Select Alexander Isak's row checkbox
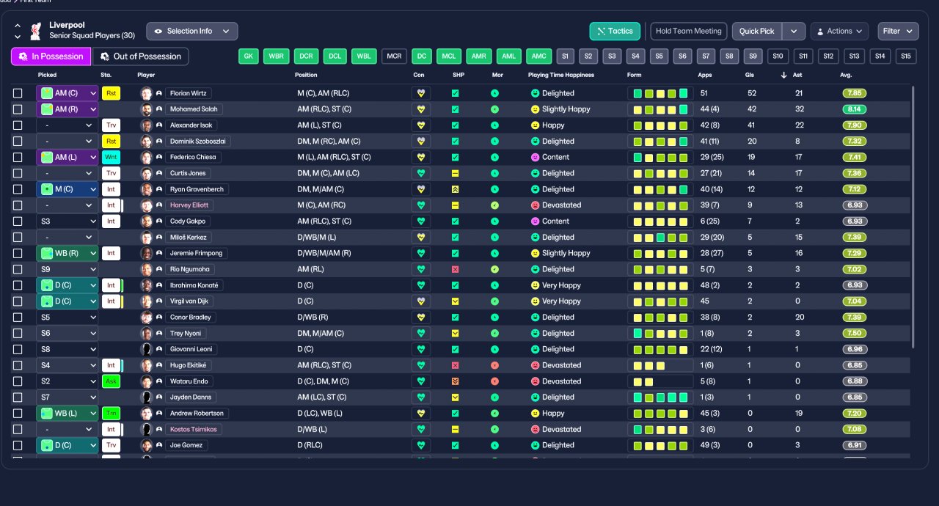The width and height of the screenshot is (939, 506). 18,125
